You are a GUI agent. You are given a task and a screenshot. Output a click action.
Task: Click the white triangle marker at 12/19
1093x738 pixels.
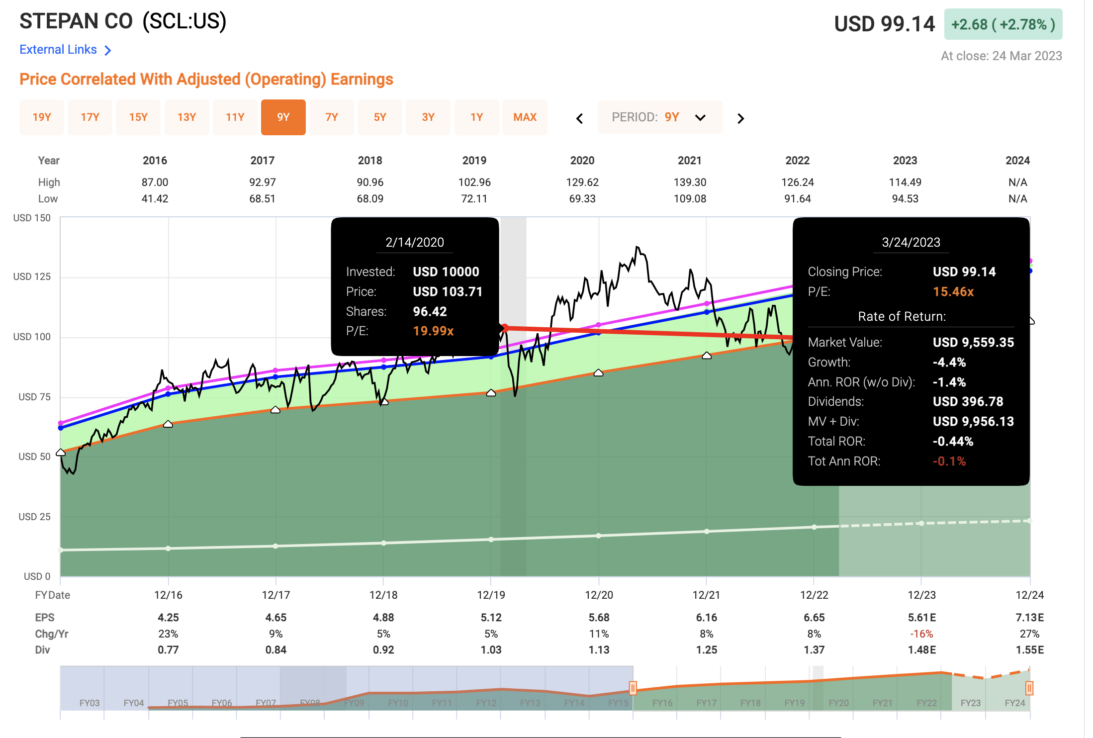491,393
